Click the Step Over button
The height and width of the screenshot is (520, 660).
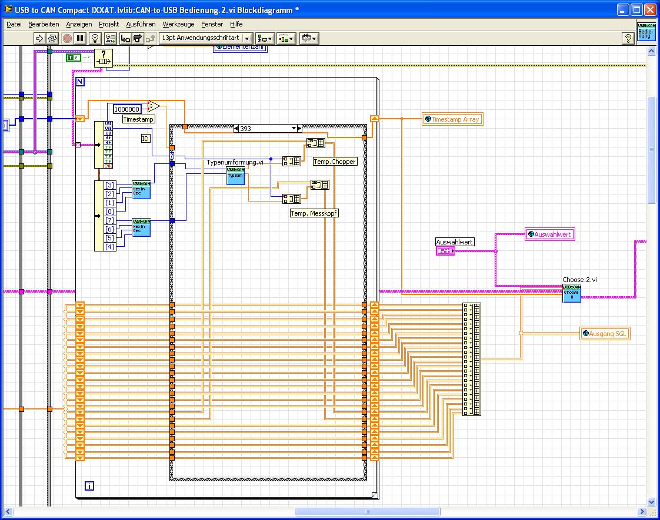138,38
